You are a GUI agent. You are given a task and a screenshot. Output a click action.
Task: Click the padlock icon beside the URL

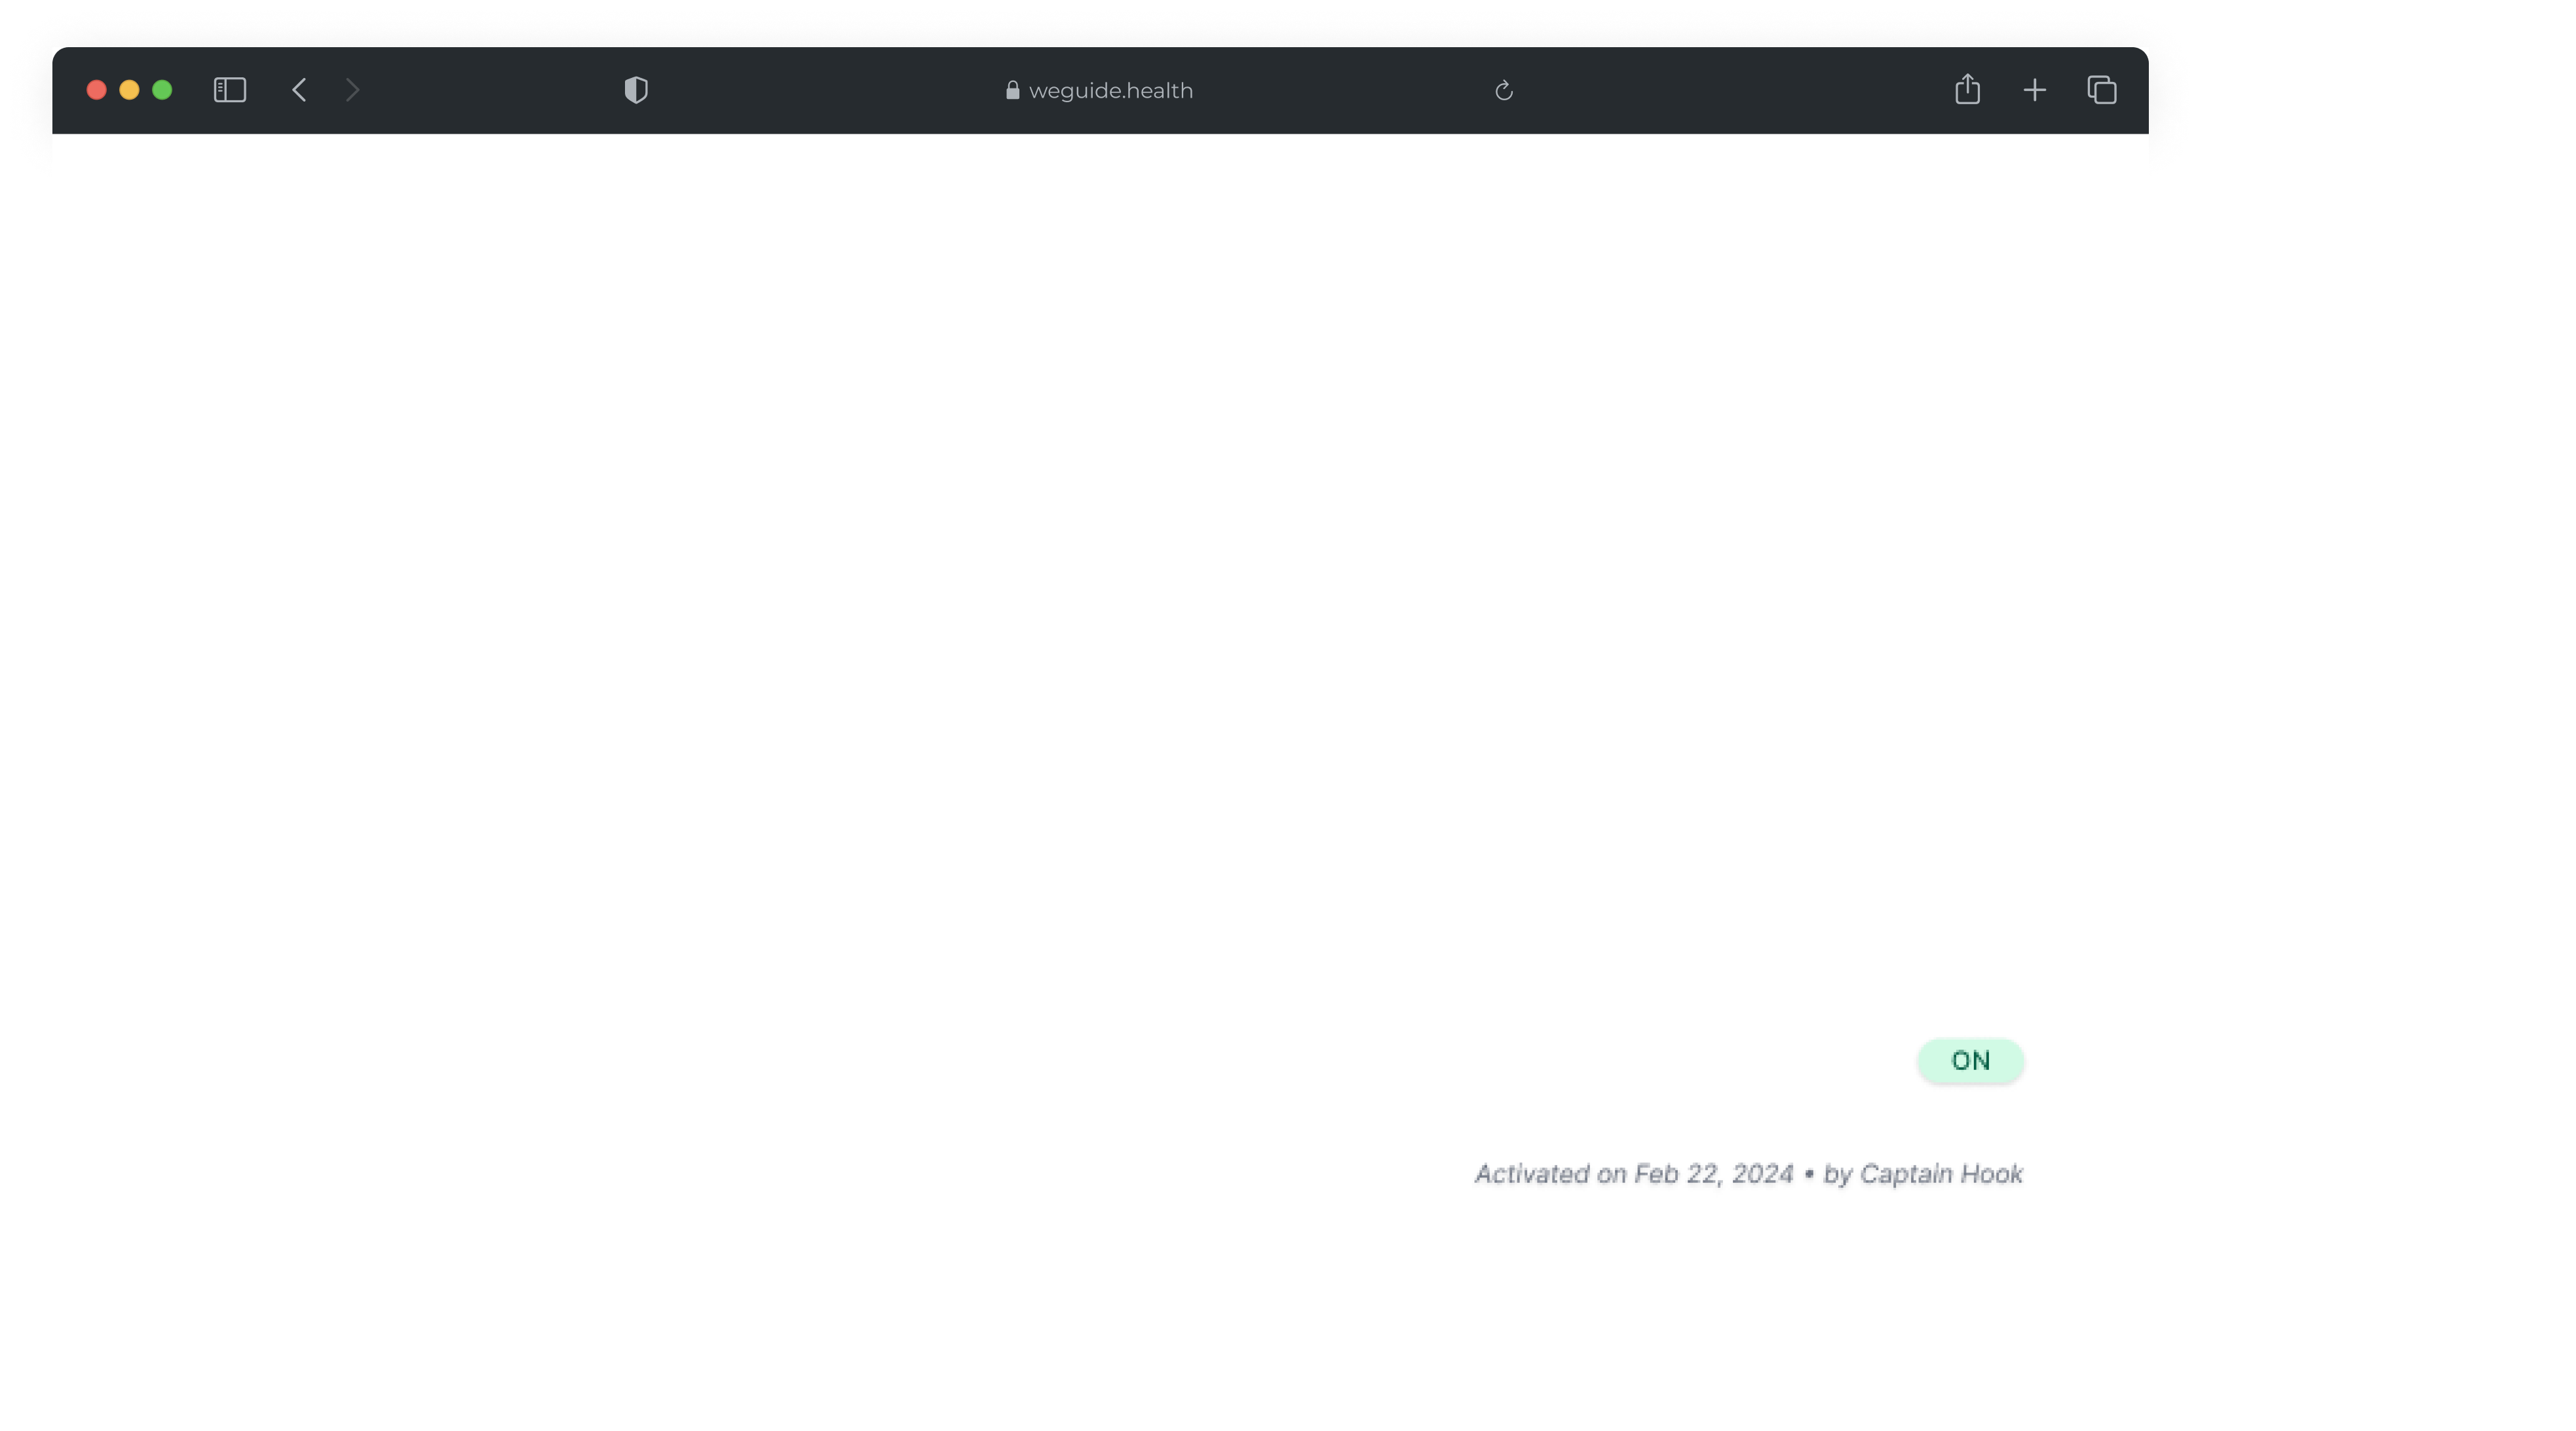pos(1012,90)
